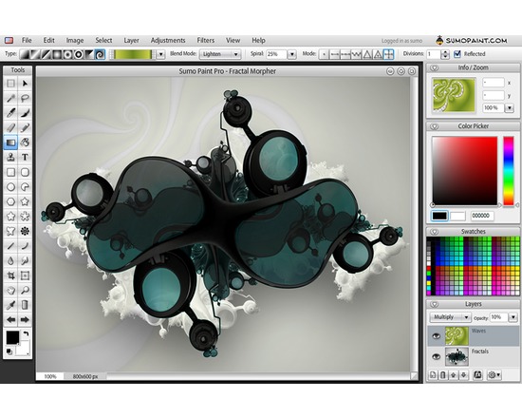The width and height of the screenshot is (522, 418).
Task: Open the Layer menu
Action: tap(132, 40)
